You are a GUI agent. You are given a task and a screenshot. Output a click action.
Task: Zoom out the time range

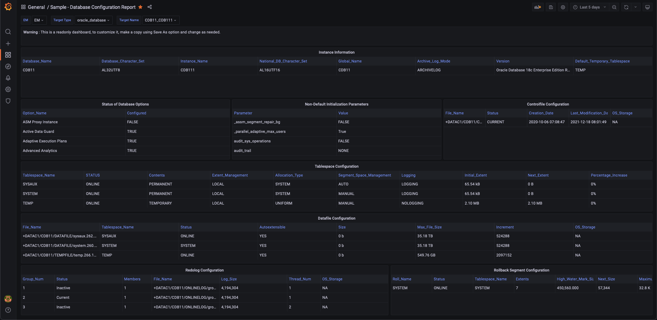click(x=614, y=7)
